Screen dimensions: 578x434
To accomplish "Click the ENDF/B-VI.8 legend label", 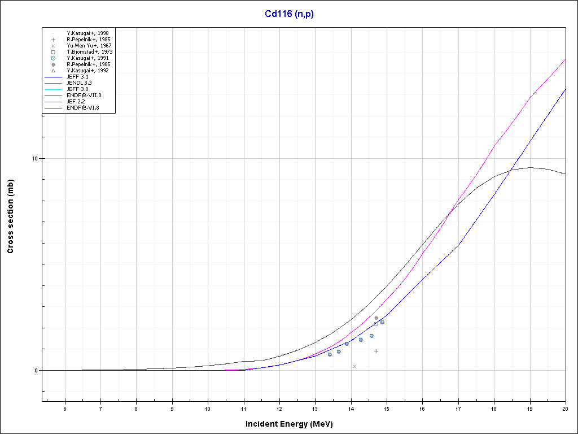I will click(83, 108).
